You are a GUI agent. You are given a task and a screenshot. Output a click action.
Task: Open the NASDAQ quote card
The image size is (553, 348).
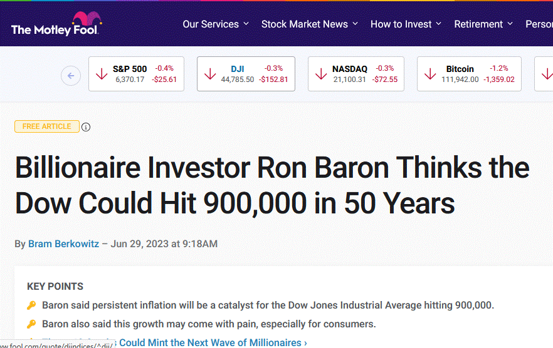[x=356, y=74]
